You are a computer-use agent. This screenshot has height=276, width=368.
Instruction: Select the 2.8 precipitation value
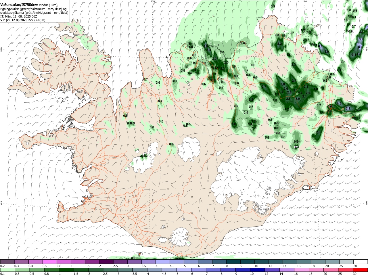coord(289,92)
